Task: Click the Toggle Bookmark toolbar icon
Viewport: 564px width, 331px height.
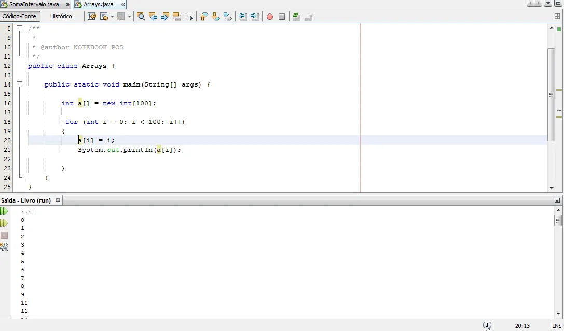Action: point(228,17)
